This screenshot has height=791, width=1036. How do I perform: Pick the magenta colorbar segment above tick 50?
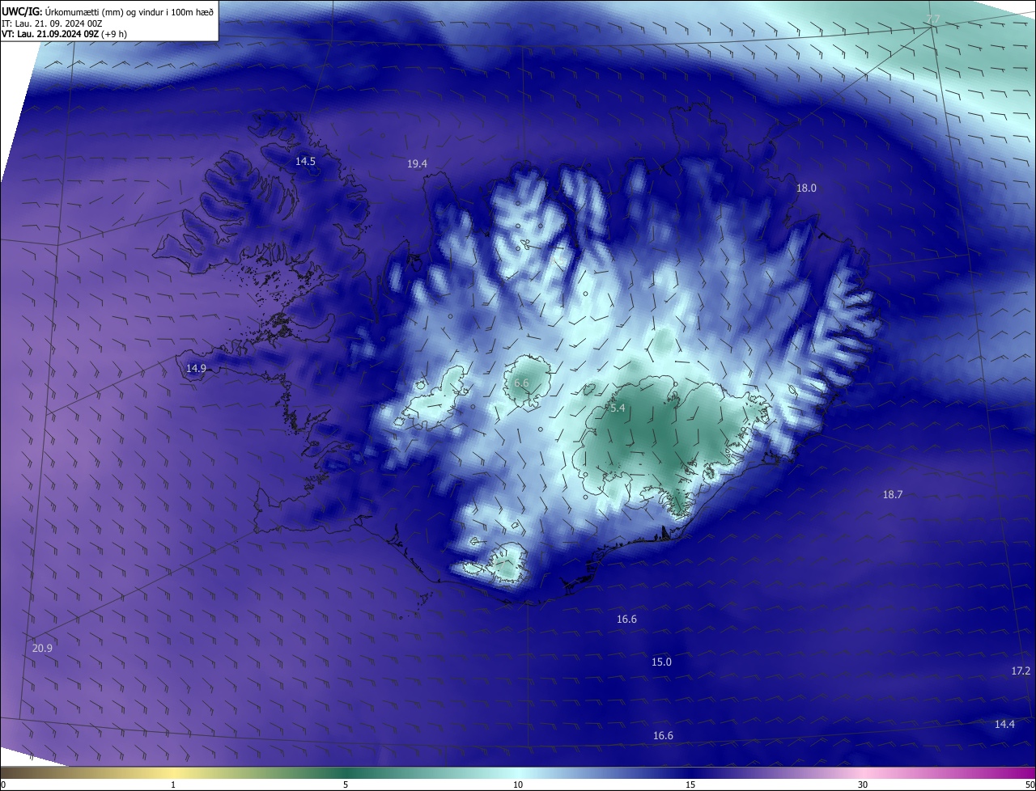click(1026, 773)
